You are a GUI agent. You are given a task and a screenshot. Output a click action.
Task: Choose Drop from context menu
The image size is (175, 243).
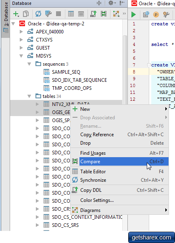(x=119, y=143)
